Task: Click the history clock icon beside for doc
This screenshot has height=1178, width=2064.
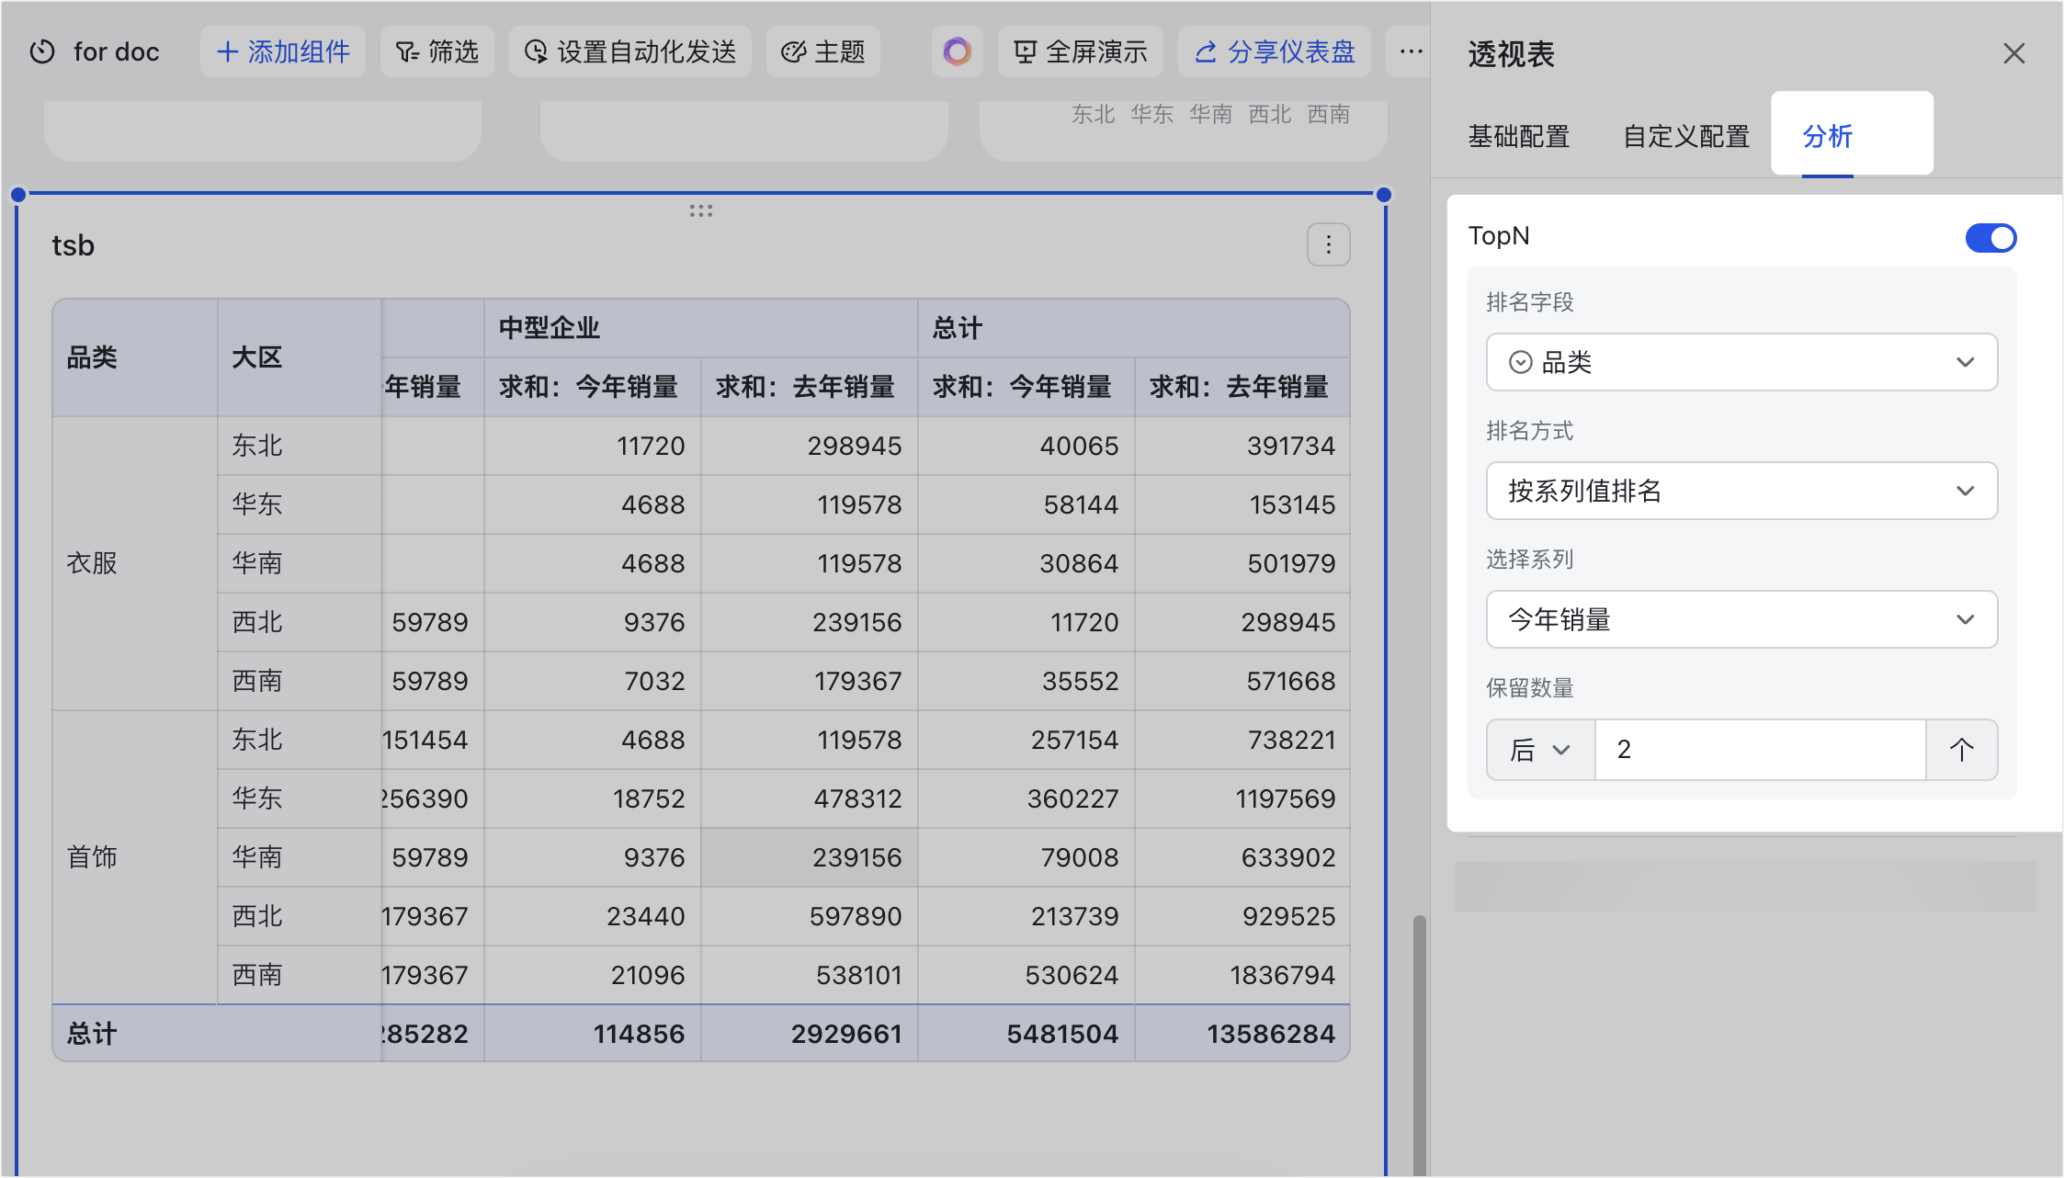Action: [42, 51]
